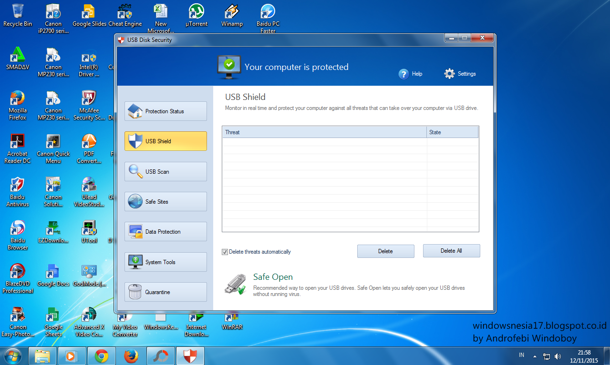The image size is (610, 365).
Task: Click the USB Disk Security taskbar button
Action: (190, 356)
